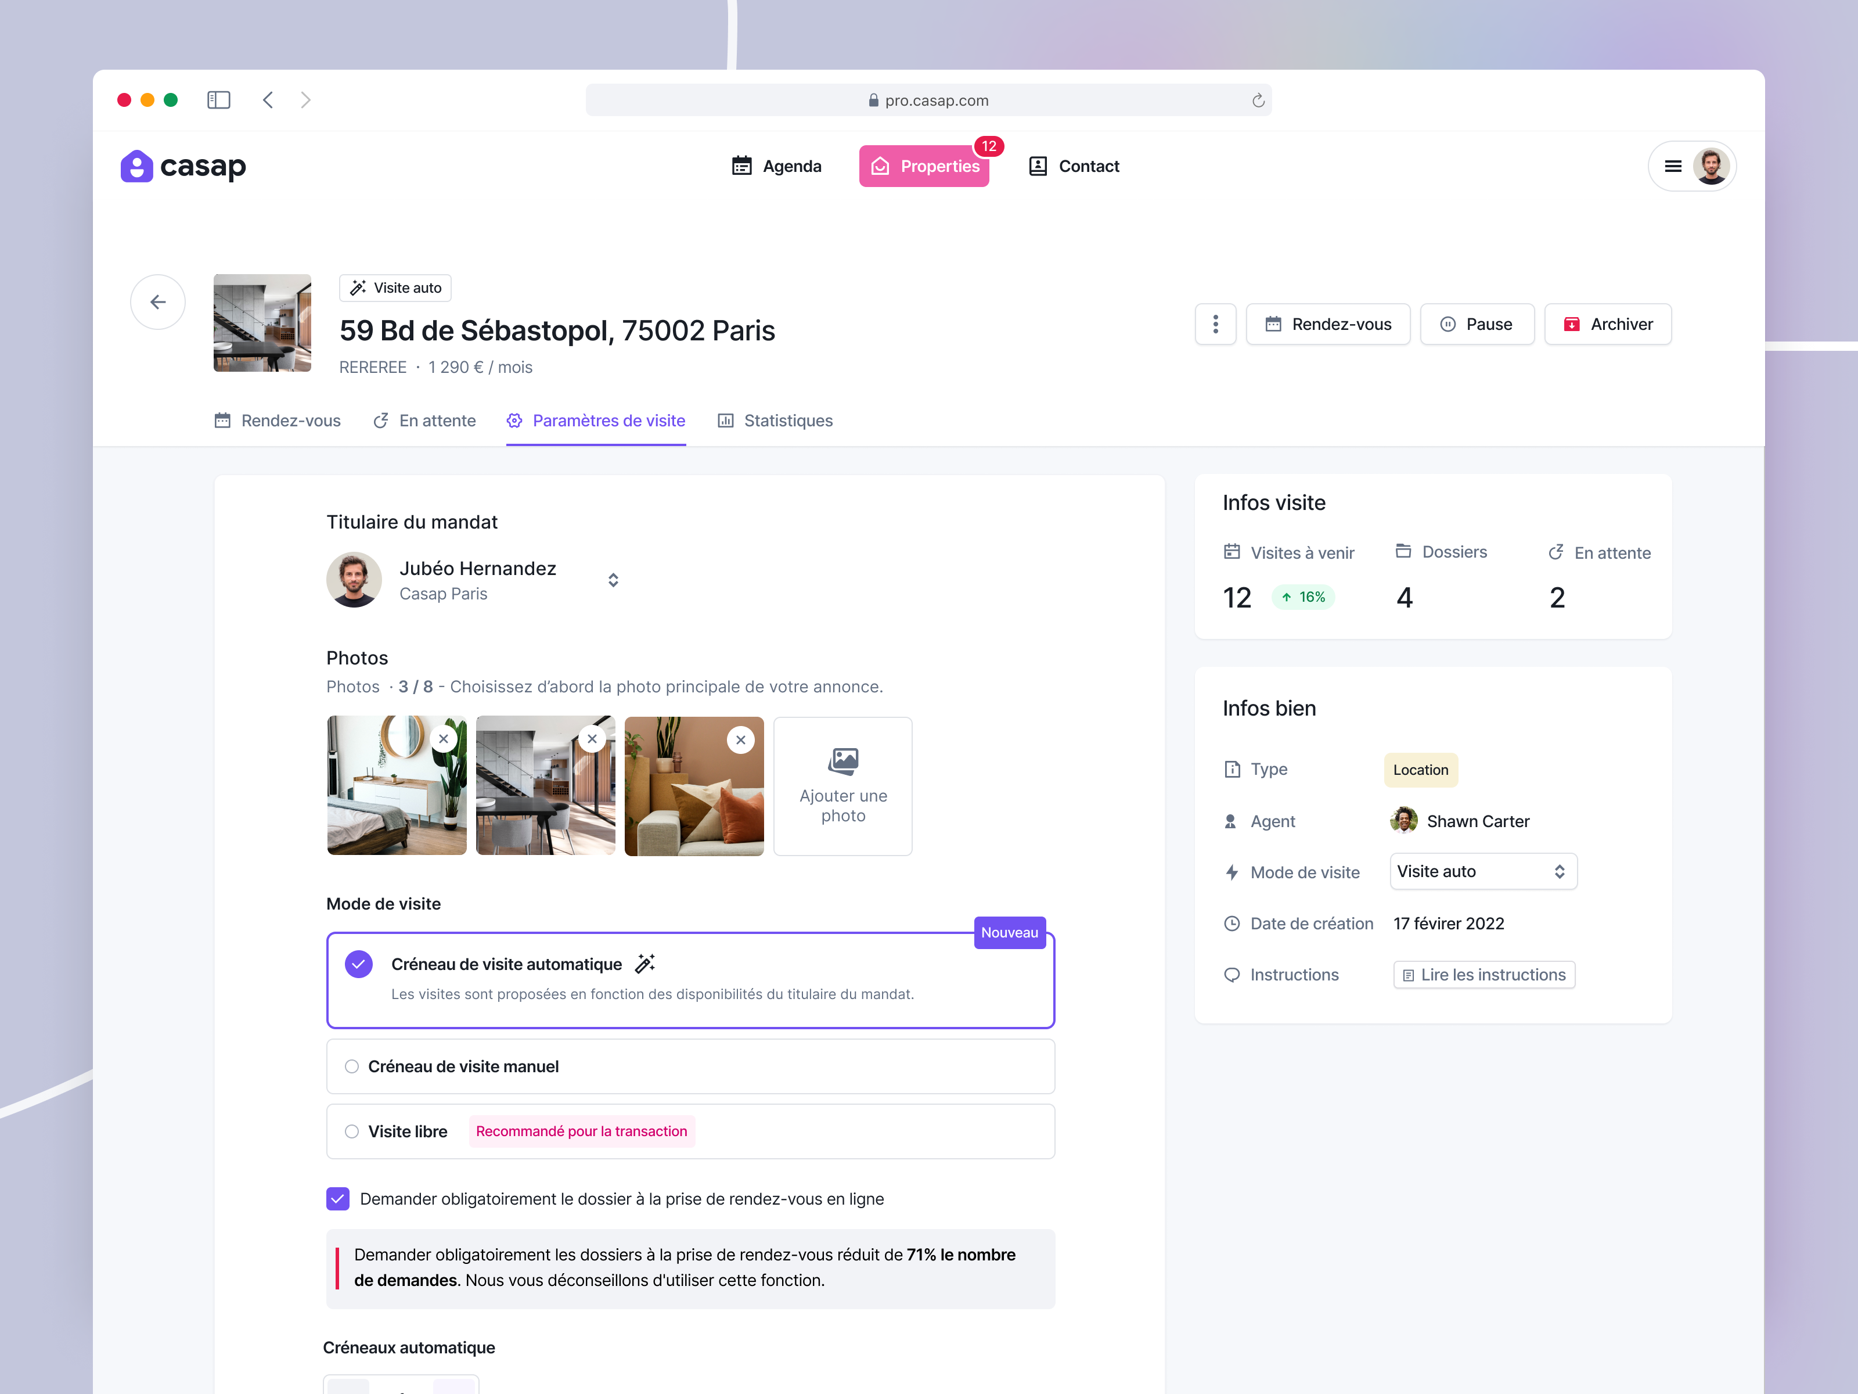Viewport: 1858px width, 1394px height.
Task: Open the En attente tab
Action: (425, 420)
